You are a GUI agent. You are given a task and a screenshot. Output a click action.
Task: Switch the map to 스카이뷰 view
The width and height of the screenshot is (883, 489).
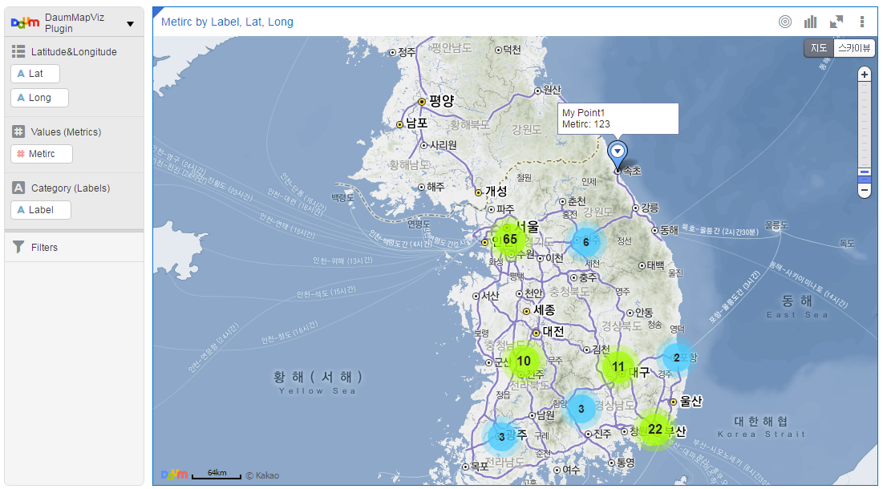853,48
